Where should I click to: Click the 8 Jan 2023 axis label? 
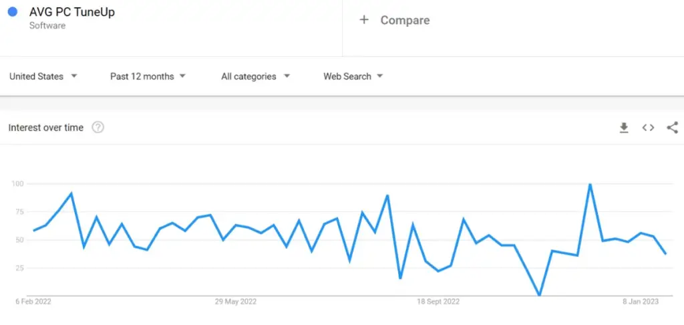point(641,302)
